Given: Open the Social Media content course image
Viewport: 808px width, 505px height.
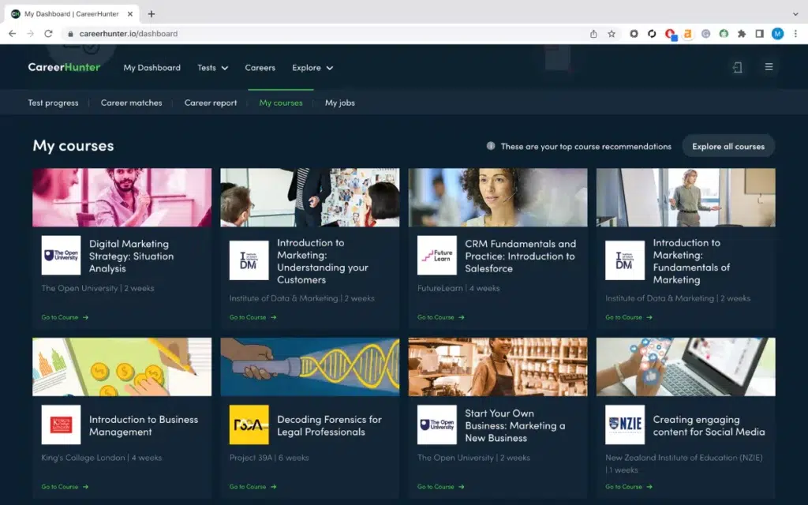Looking at the screenshot, I should (686, 367).
